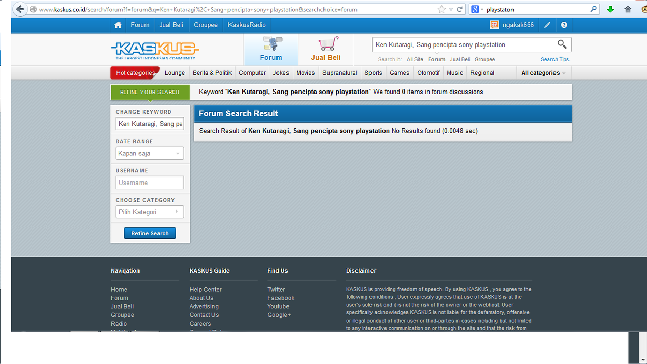Viewport: 647px width, 364px height.
Task: Reload the page with the refresh icon
Action: (x=460, y=9)
